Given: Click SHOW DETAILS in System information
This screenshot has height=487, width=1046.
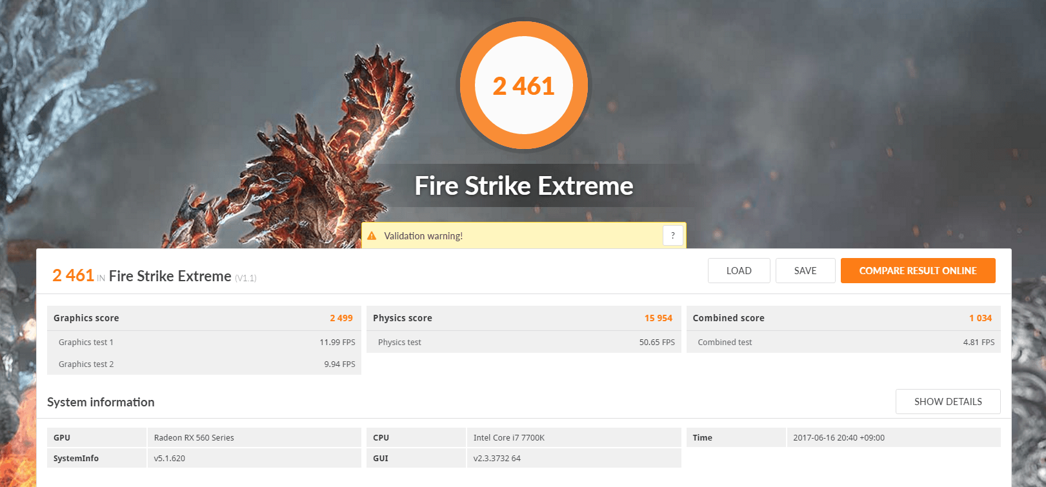Looking at the screenshot, I should coord(948,402).
